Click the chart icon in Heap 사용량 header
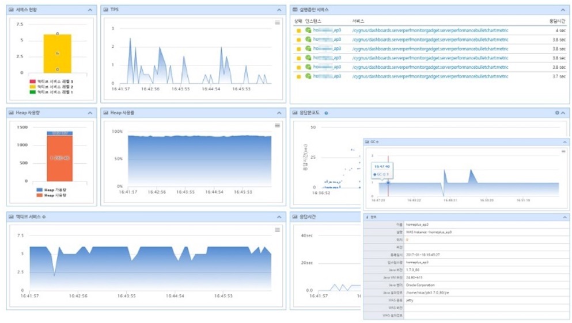Image resolution: width=572 pixels, height=323 pixels. [11, 113]
